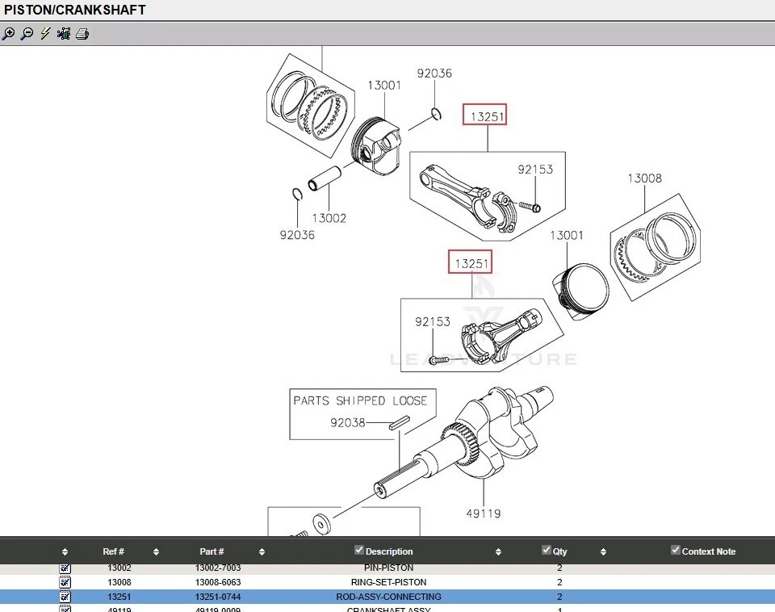Select the RING-SET-PISTON table row

[388, 582]
